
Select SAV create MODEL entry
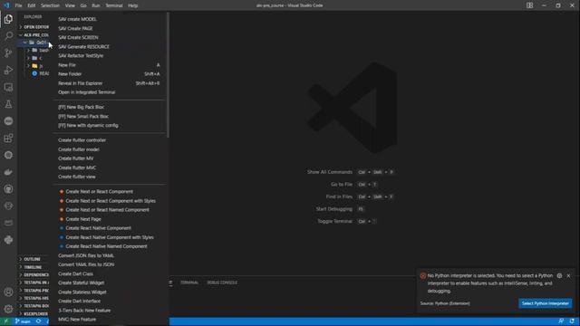[x=109, y=19]
